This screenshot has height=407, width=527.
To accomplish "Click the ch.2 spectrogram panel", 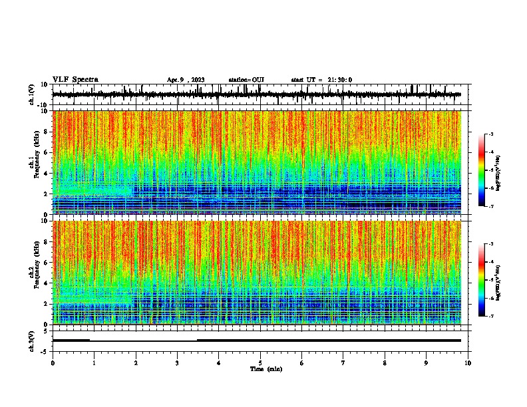I will tap(256, 273).
